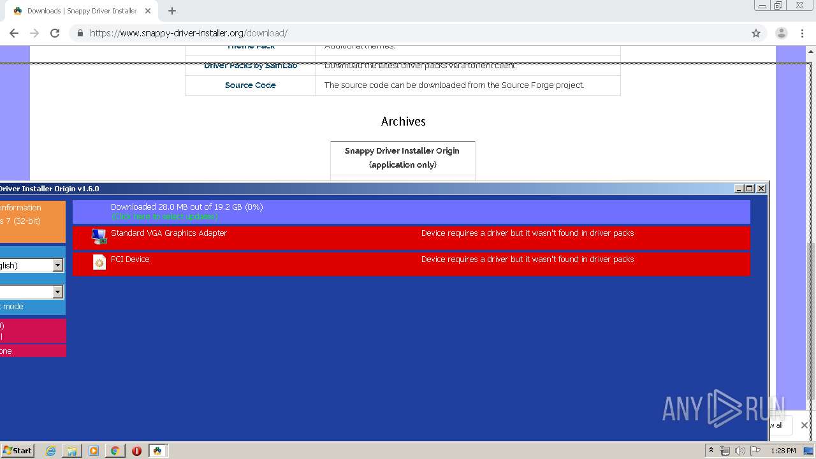
Task: Close the Snappy Driver Installer browser tab
Action: click(x=147, y=11)
